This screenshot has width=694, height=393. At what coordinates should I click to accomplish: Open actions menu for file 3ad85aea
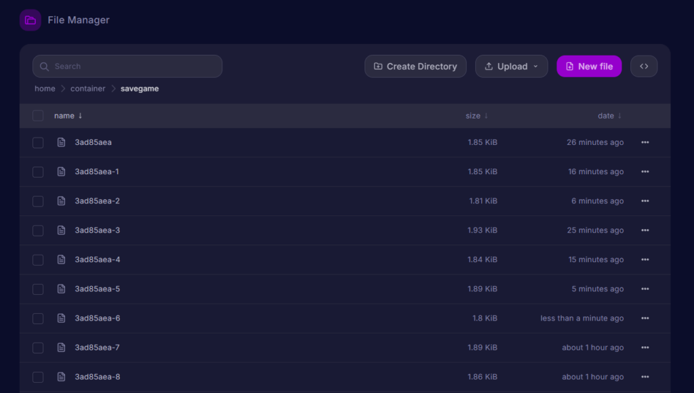645,142
